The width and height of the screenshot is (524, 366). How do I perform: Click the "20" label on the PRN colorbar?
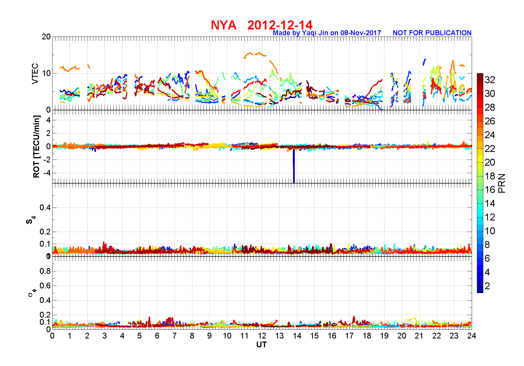pyautogui.click(x=490, y=162)
